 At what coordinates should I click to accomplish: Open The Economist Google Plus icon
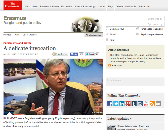tap(128, 104)
